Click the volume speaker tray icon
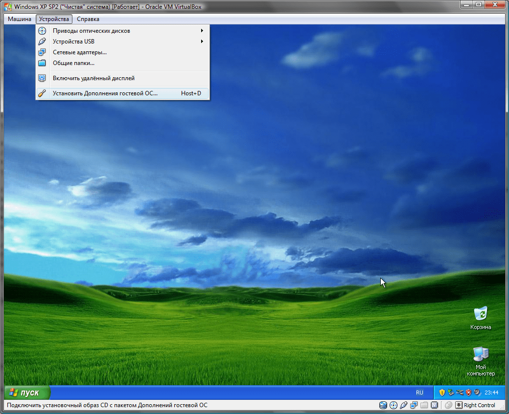 click(477, 392)
